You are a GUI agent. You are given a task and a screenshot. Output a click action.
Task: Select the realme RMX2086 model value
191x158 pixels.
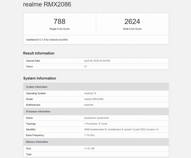point(94,99)
